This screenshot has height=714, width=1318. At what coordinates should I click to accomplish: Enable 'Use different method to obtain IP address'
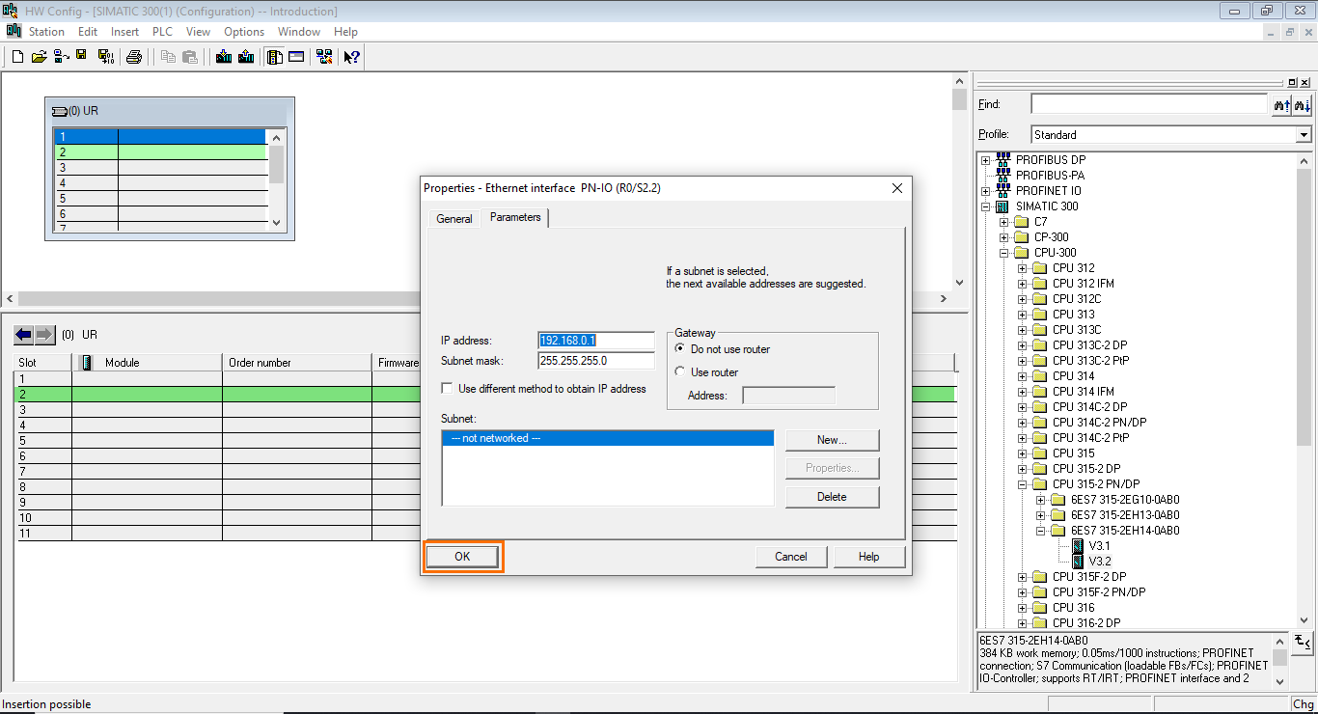pyautogui.click(x=447, y=389)
